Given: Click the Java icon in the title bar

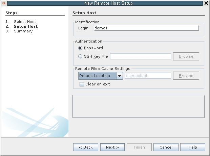Looking at the screenshot, I should coord(3,3).
